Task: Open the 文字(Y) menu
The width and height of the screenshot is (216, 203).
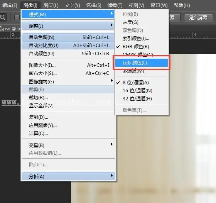Action: tap(73, 5)
